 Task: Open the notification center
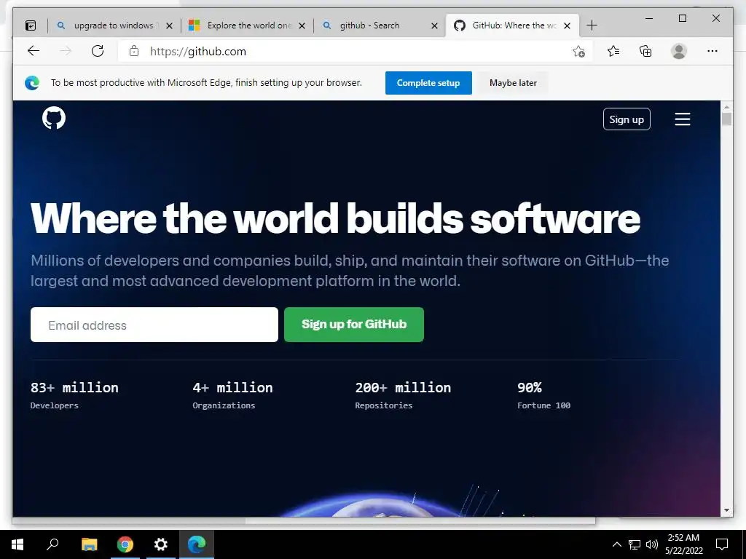coord(722,544)
